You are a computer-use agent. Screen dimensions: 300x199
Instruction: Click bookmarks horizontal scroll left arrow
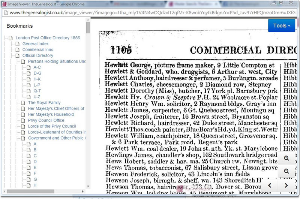[5, 191]
